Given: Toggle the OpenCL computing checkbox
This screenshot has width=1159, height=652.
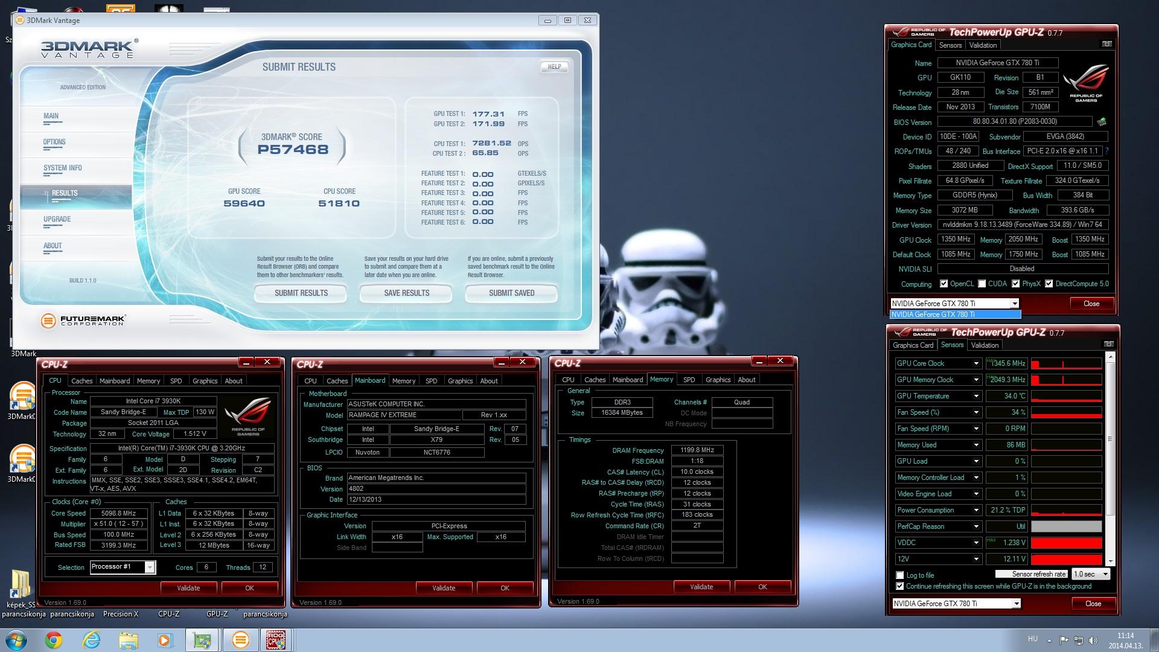Looking at the screenshot, I should (x=943, y=284).
